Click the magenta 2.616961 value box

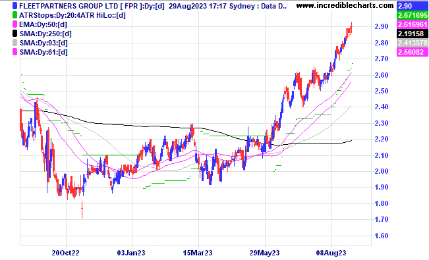(413, 24)
